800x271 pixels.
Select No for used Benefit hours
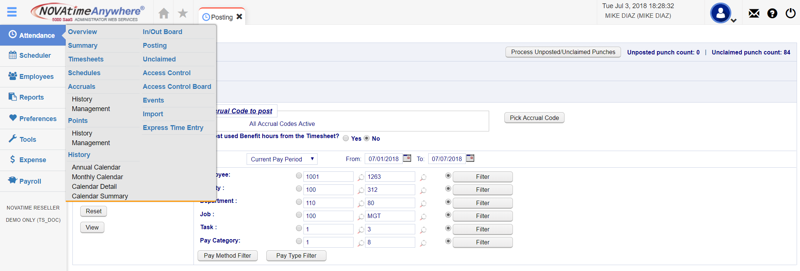tap(367, 138)
